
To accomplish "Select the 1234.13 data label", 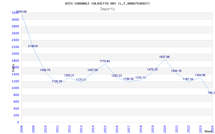I will click(x=140, y=77).
